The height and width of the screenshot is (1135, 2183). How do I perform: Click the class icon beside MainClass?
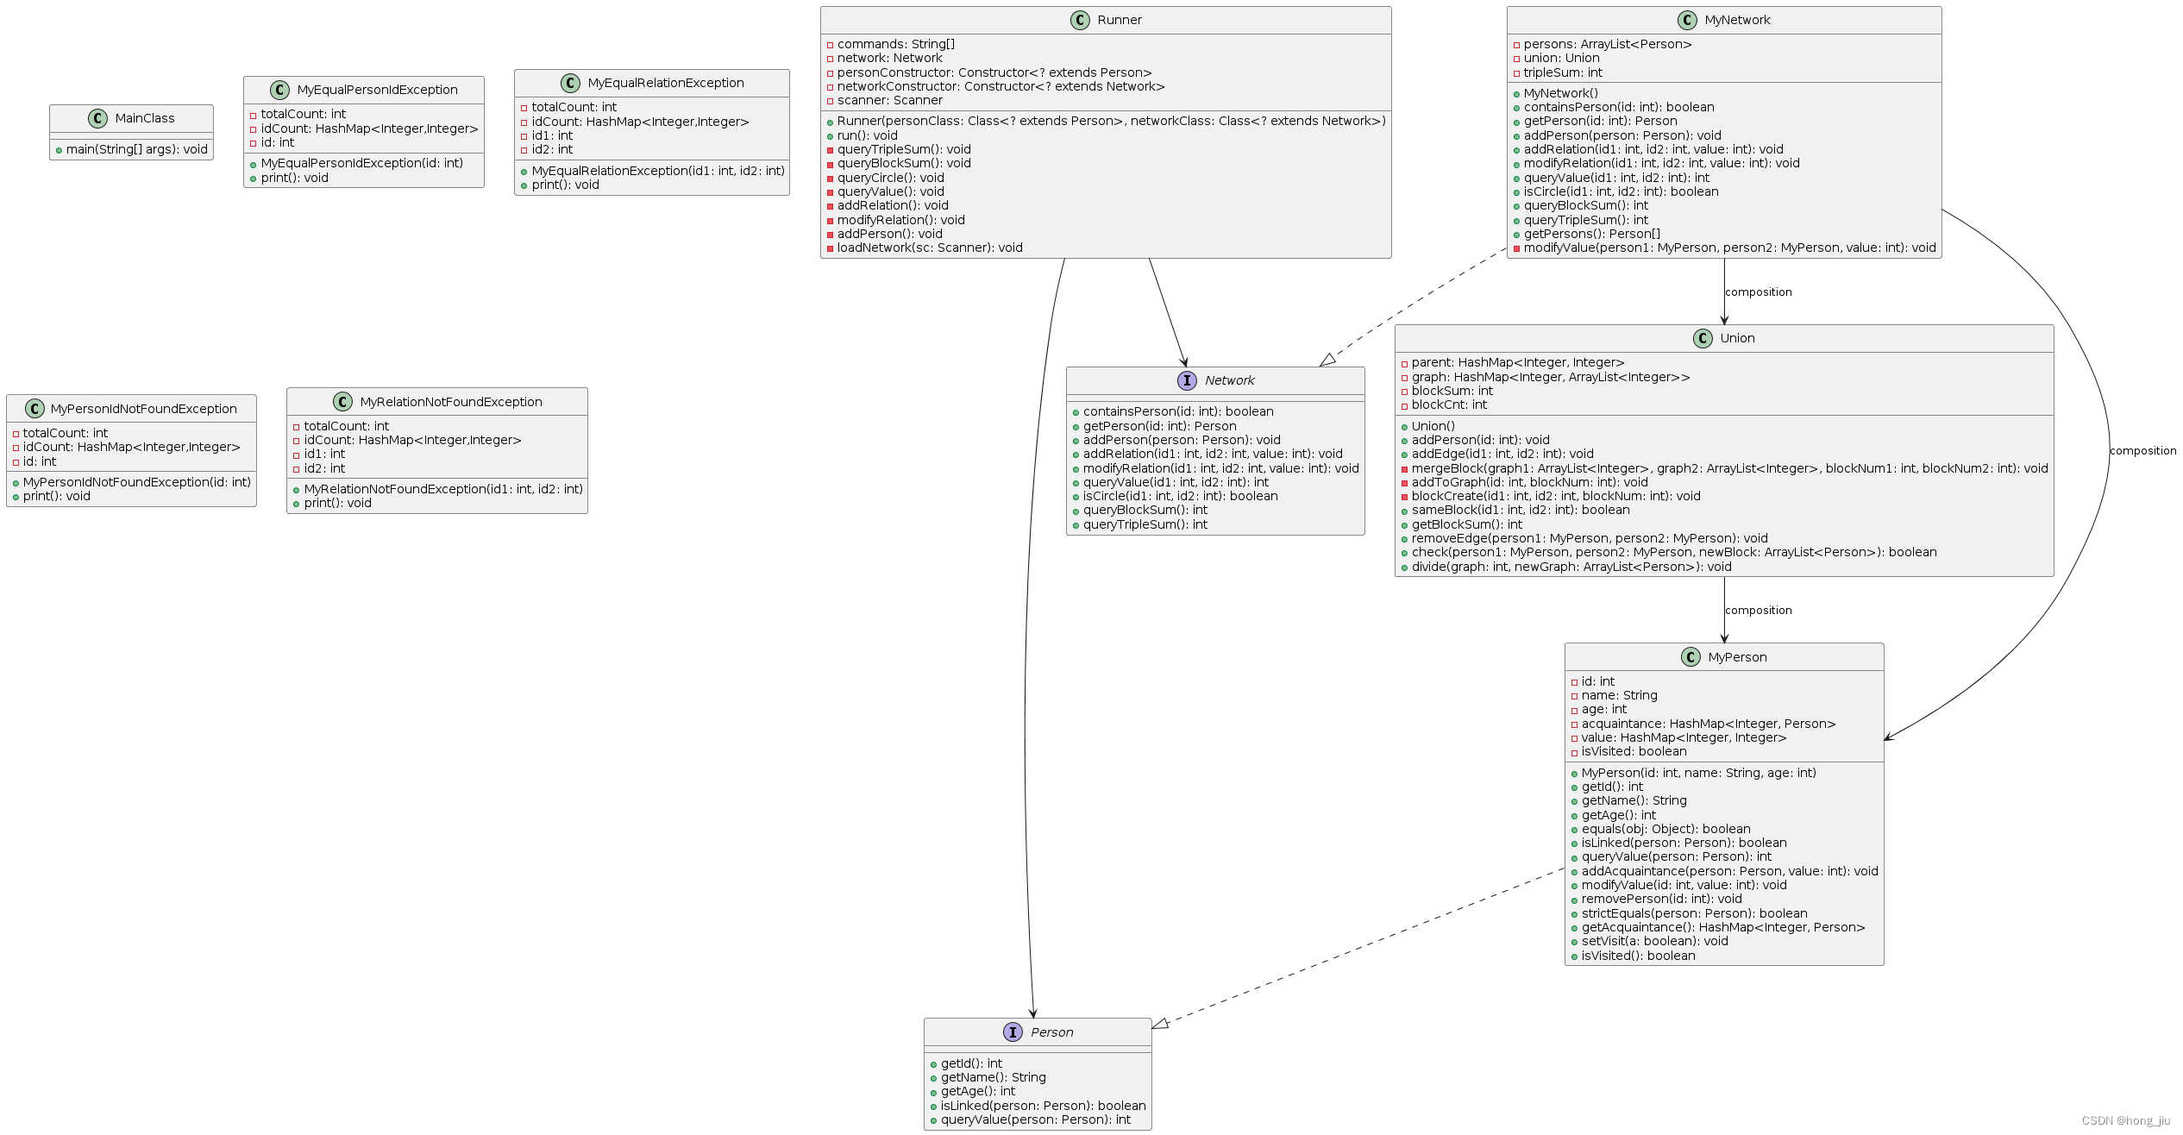[98, 118]
